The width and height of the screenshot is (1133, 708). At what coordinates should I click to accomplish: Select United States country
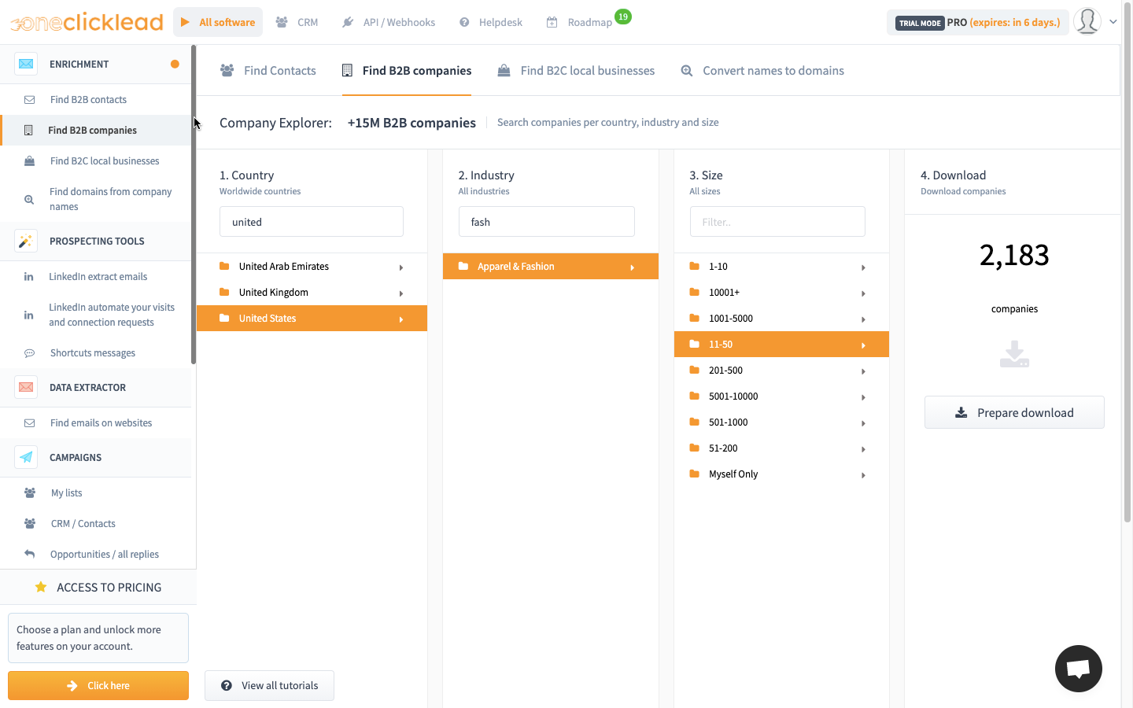coord(312,319)
